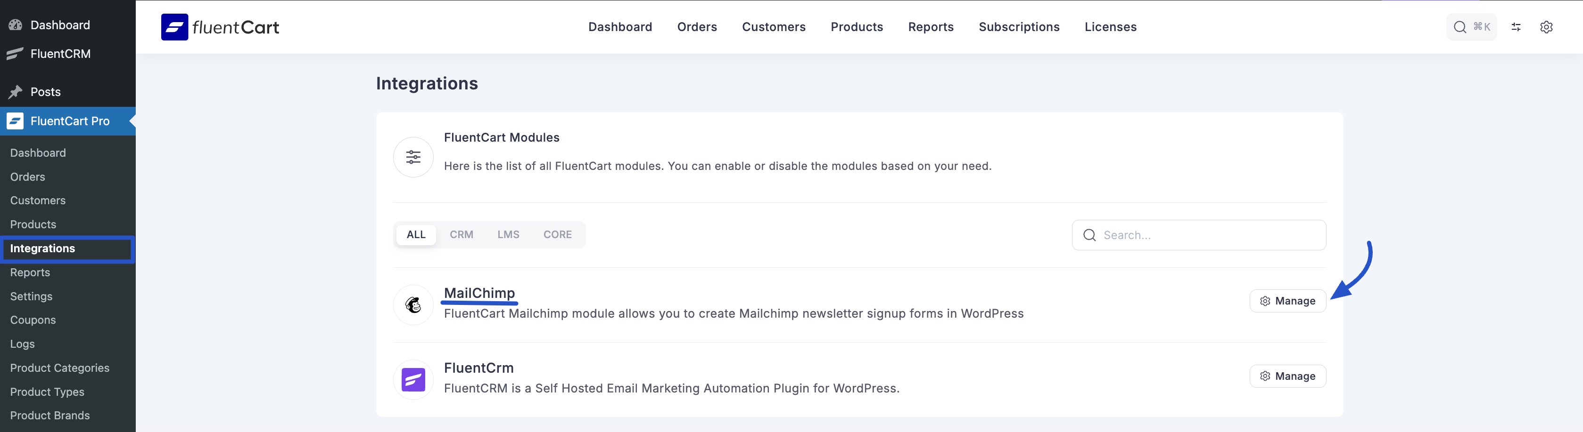Open FluentCRM in WordPress sidebar
The height and width of the screenshot is (432, 1583).
tap(60, 53)
